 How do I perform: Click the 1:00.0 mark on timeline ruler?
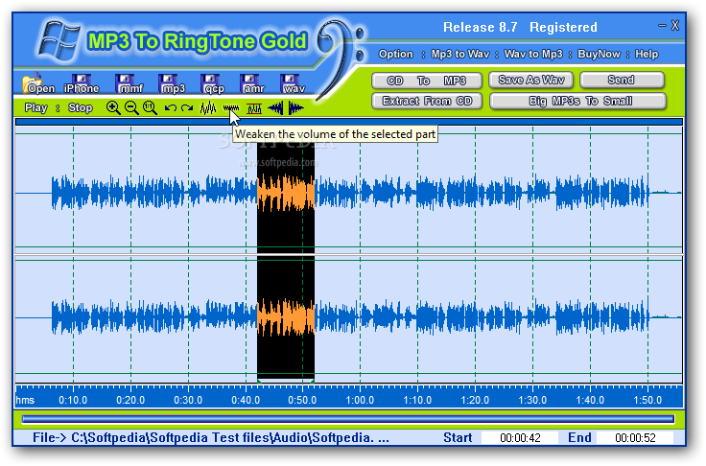(360, 400)
